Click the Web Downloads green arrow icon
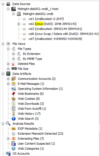 14,104
